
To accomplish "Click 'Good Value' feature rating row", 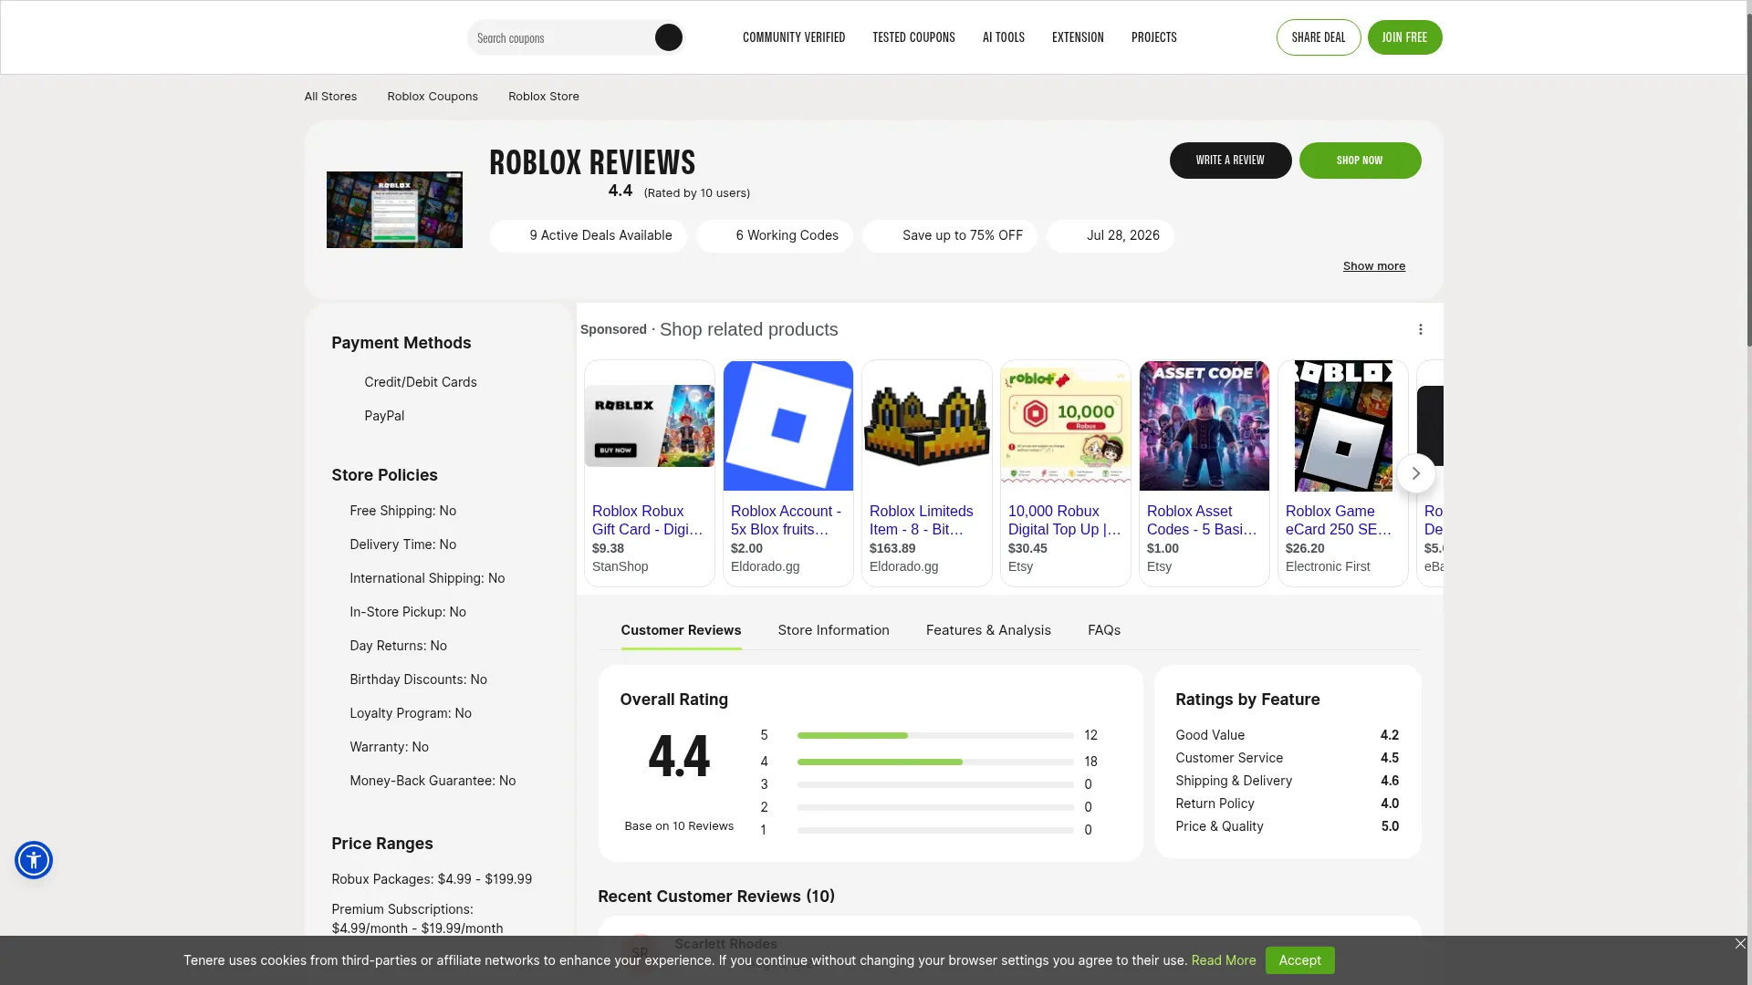I will pyautogui.click(x=1287, y=735).
